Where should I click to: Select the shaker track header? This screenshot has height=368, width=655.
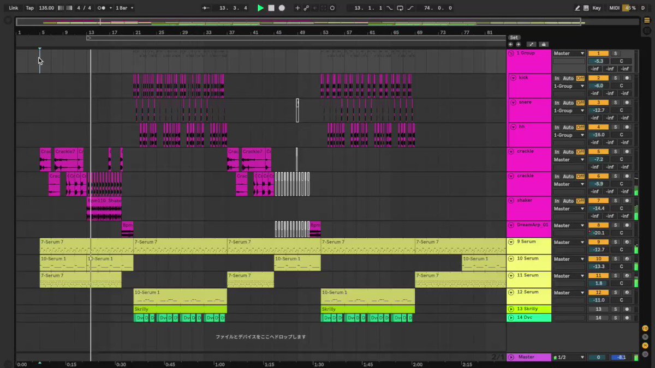click(528, 208)
